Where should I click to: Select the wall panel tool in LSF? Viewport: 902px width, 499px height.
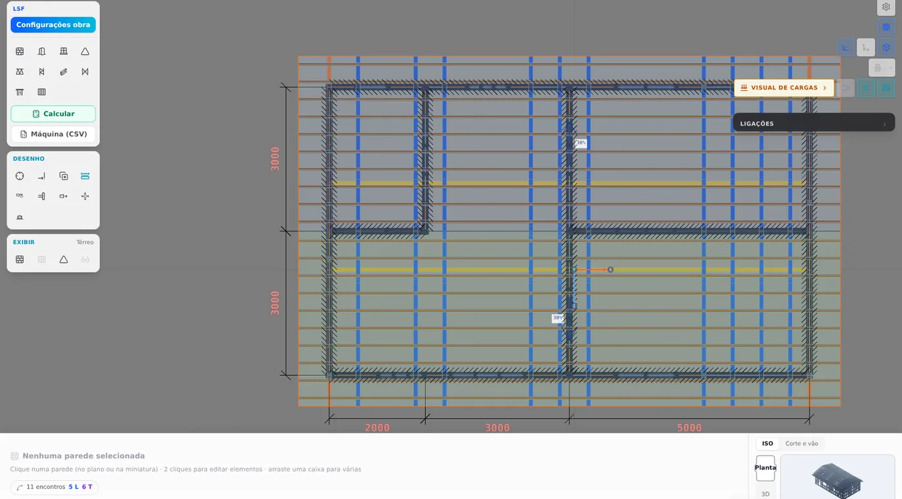point(20,52)
